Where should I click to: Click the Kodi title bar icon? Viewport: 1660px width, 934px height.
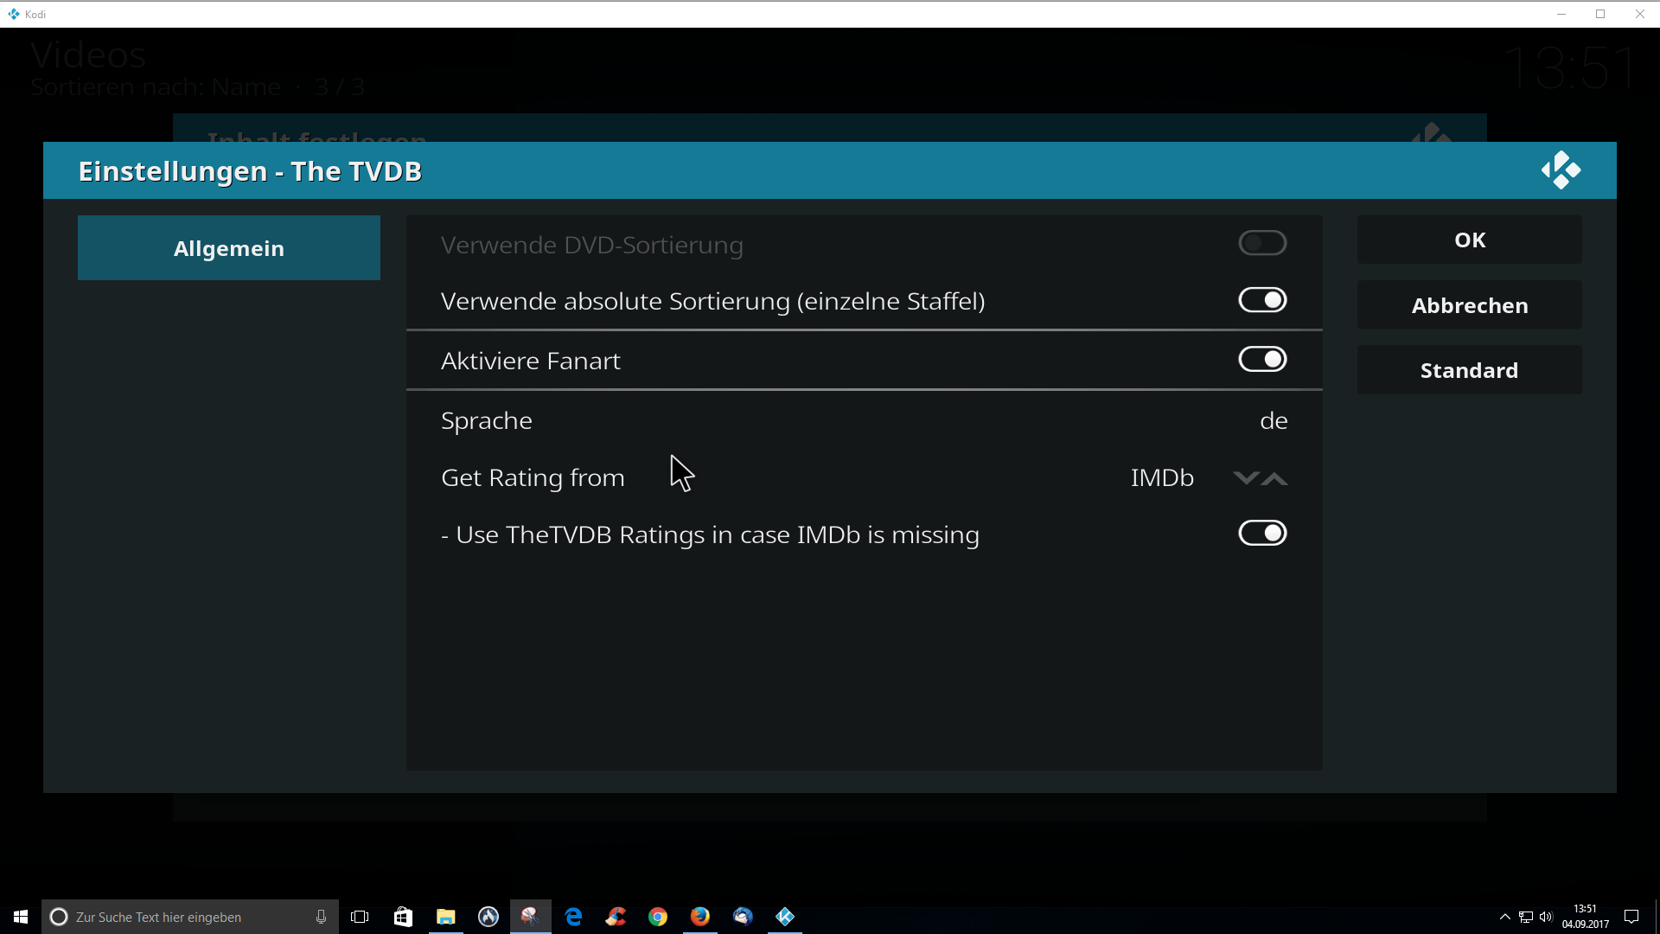coord(14,14)
